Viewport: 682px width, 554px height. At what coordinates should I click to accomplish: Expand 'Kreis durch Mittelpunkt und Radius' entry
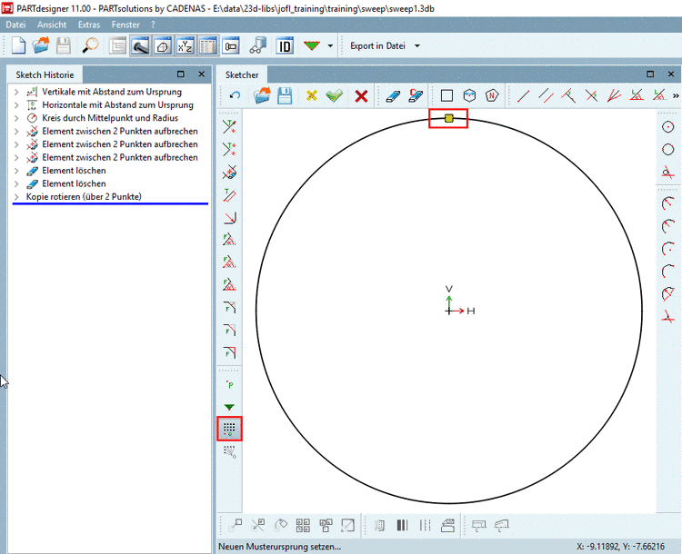(16, 118)
